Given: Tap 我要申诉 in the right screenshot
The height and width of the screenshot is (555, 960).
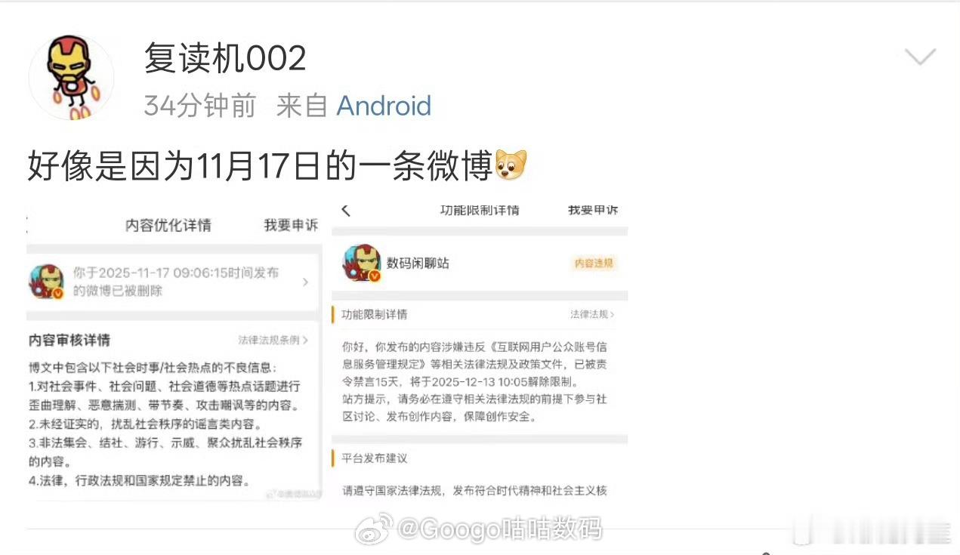Looking at the screenshot, I should pyautogui.click(x=593, y=211).
